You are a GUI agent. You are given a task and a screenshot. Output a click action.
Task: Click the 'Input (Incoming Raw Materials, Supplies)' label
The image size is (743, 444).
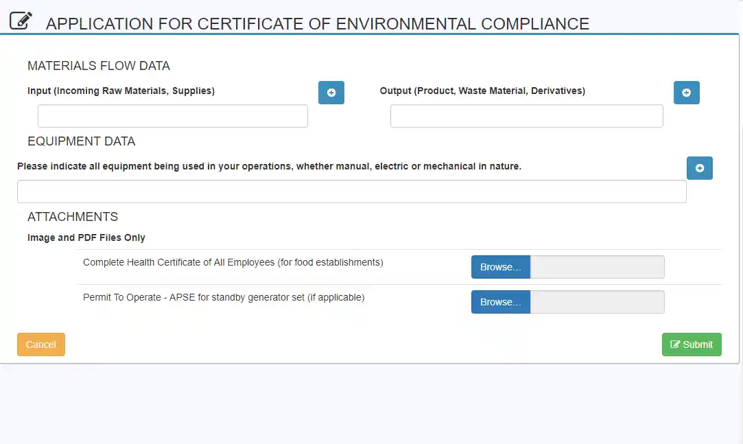[121, 91]
